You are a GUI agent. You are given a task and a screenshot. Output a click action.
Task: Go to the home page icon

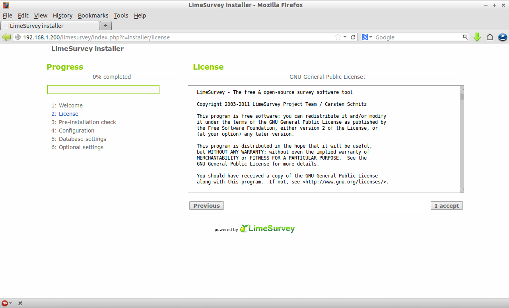[x=490, y=37]
